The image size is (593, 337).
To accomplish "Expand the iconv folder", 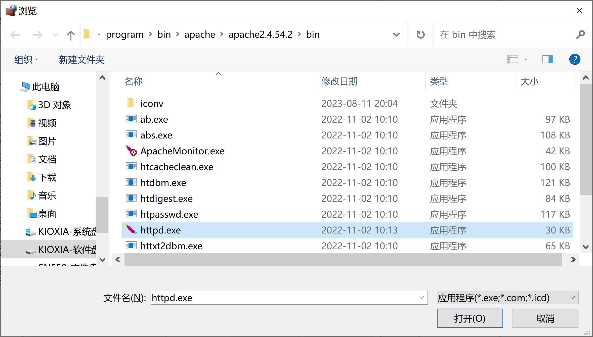I will coord(151,103).
